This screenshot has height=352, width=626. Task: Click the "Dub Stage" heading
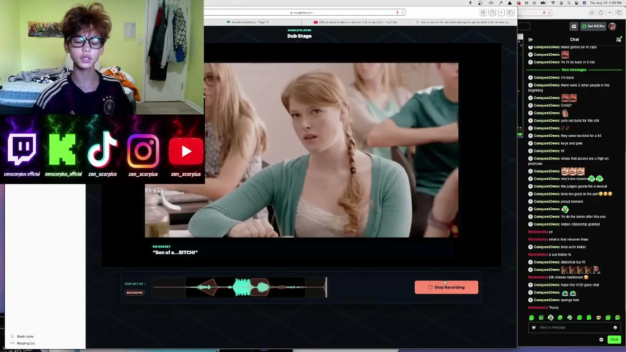tap(299, 36)
